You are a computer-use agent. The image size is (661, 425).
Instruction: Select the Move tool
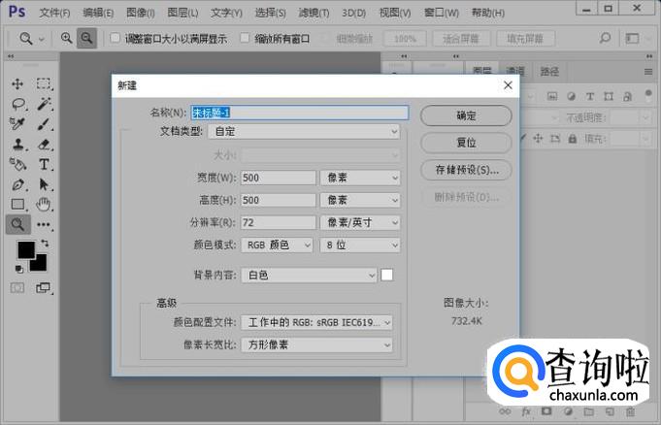point(17,83)
